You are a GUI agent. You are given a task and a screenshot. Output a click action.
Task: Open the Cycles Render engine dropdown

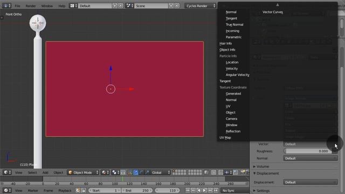(x=201, y=6)
